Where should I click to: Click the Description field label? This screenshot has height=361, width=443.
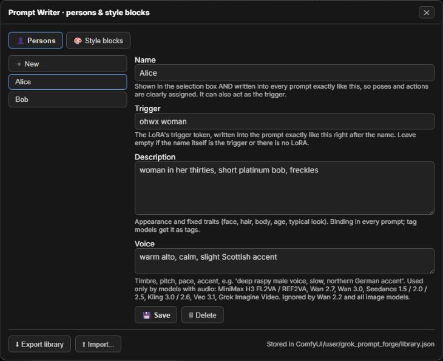point(155,157)
